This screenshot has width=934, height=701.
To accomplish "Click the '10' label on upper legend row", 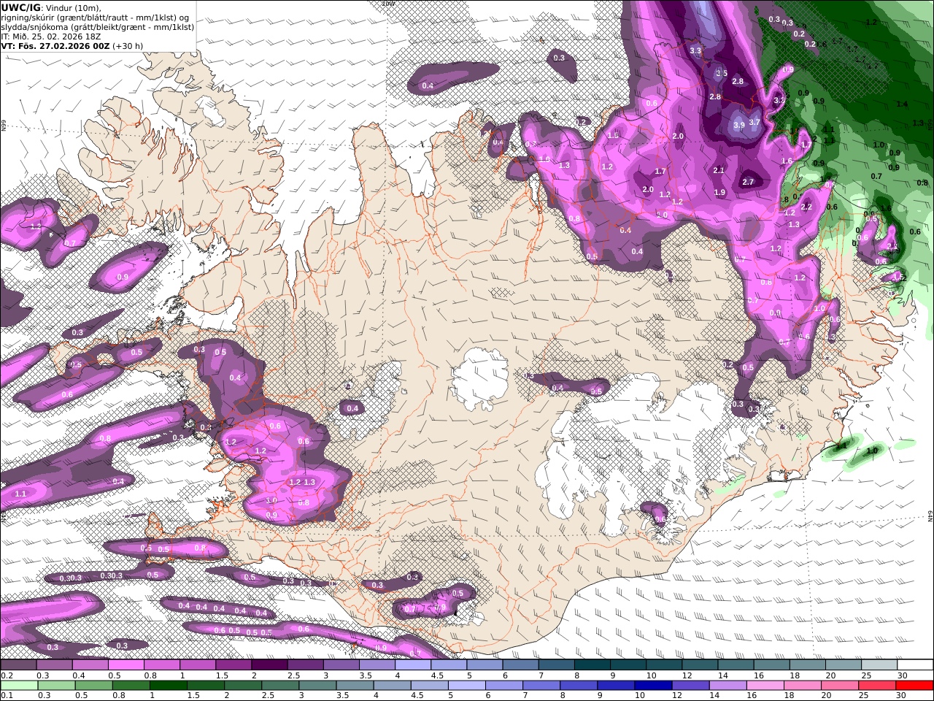I will tap(651, 676).
